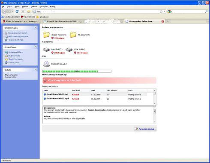This screenshot has width=210, height=163.
Task: Click the infected warning alert icon
Action: click(45, 80)
